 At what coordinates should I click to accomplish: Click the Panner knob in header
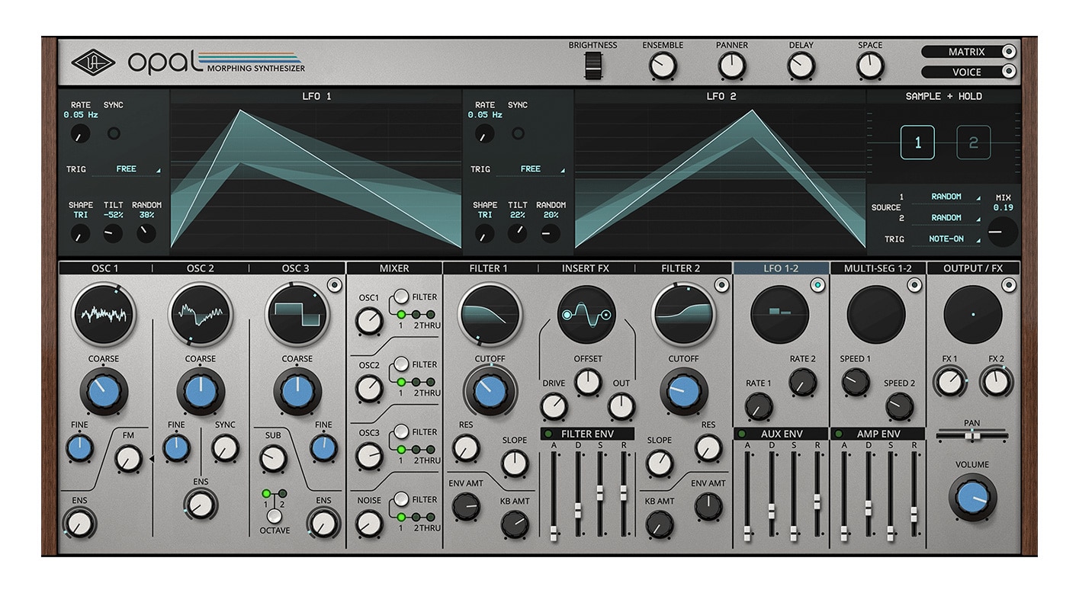(x=731, y=66)
